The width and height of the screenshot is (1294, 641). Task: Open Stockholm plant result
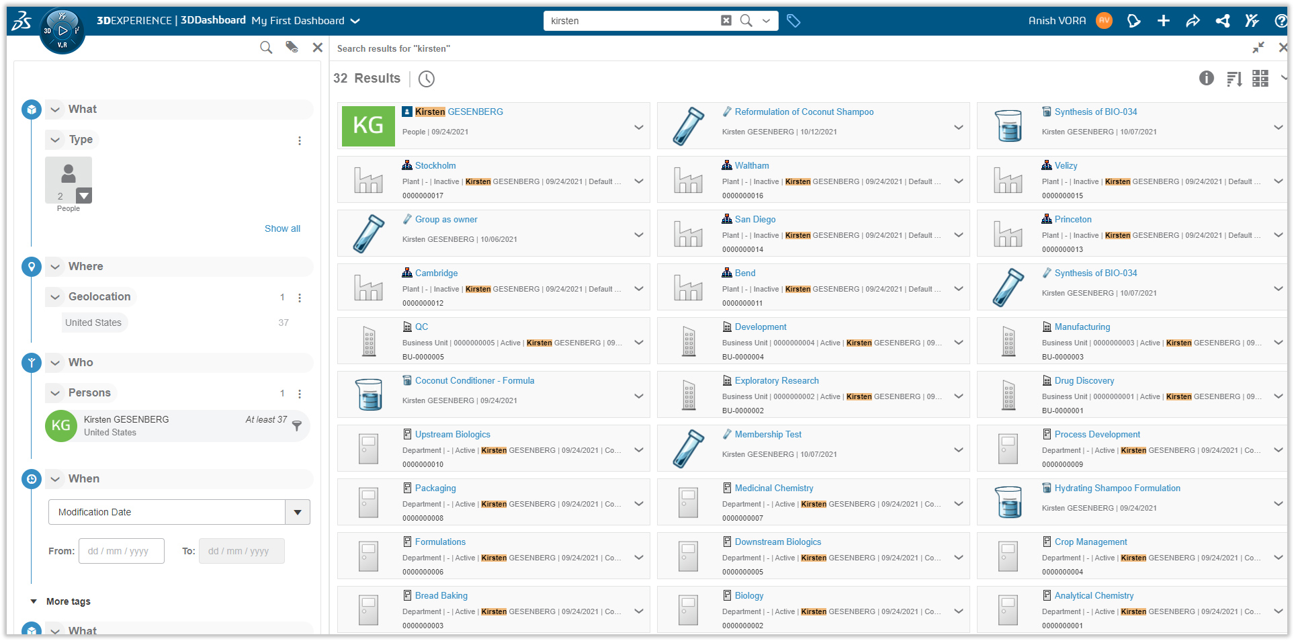pyautogui.click(x=435, y=165)
